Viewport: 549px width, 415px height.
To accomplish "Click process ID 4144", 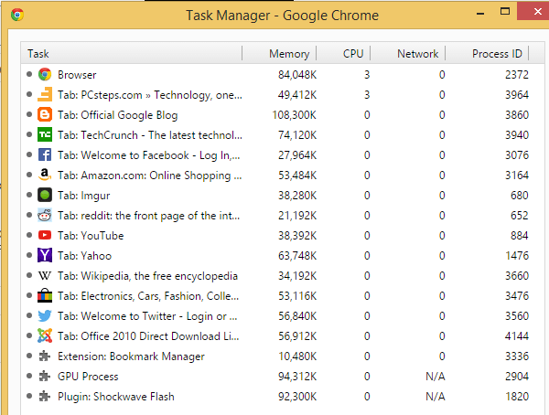I will 517,335.
